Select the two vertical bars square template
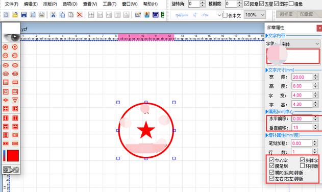This screenshot has height=192, width=322. (15, 118)
